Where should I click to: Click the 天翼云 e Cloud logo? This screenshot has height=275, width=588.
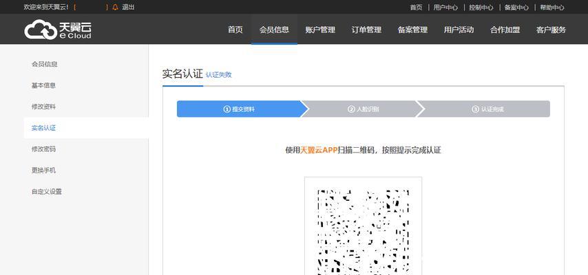coord(58,30)
